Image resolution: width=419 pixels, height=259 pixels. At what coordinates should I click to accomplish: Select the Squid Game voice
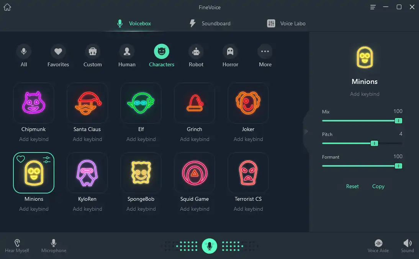pos(195,173)
